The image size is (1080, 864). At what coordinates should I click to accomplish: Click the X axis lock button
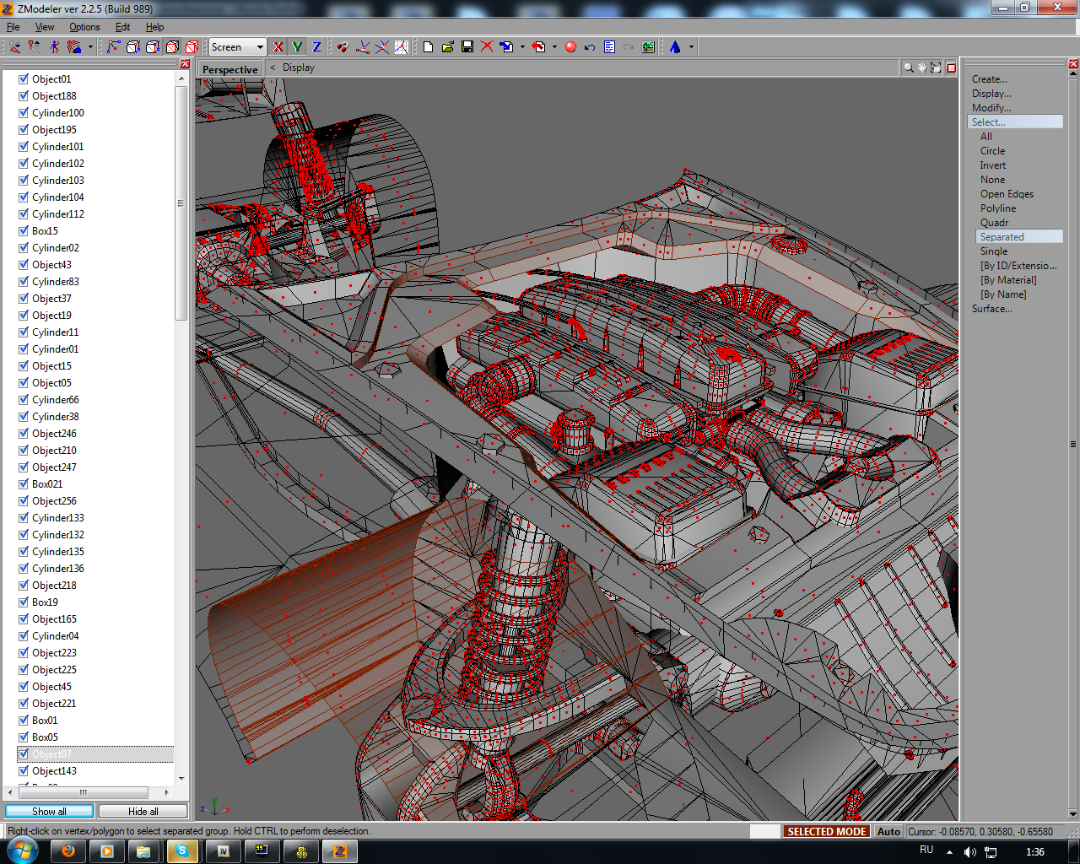pyautogui.click(x=278, y=47)
